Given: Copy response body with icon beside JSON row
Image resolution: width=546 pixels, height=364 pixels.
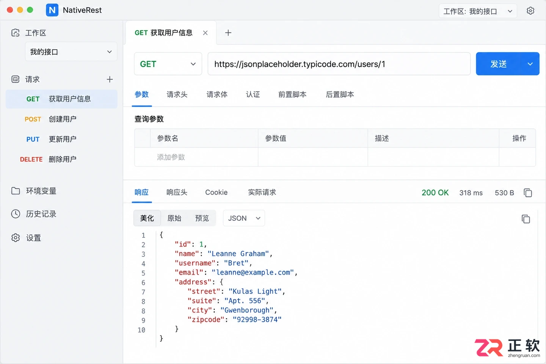Looking at the screenshot, I should click(x=526, y=219).
